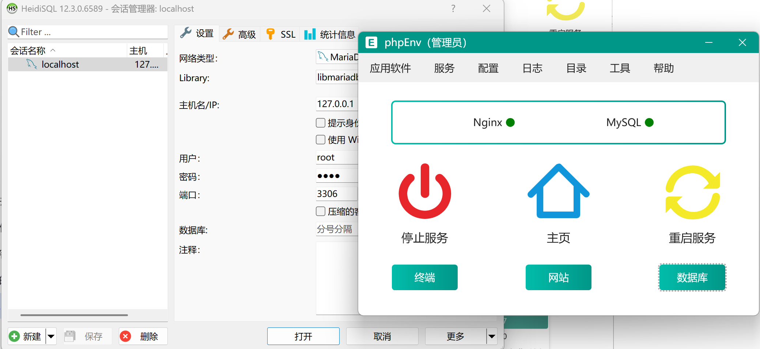Click the 主机名/IP field 127.0.0.1

[337, 104]
